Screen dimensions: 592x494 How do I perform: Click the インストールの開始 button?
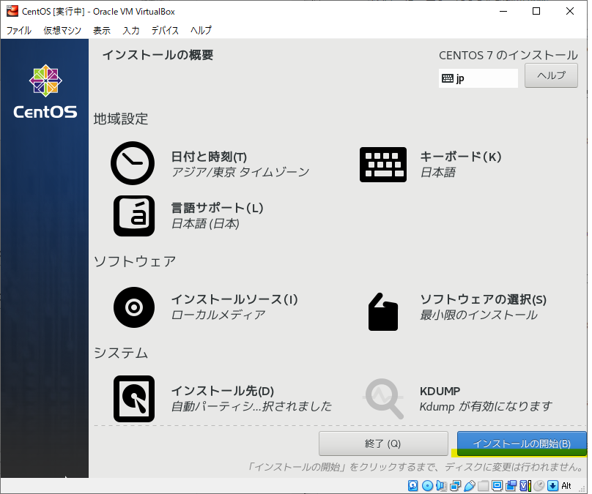520,444
